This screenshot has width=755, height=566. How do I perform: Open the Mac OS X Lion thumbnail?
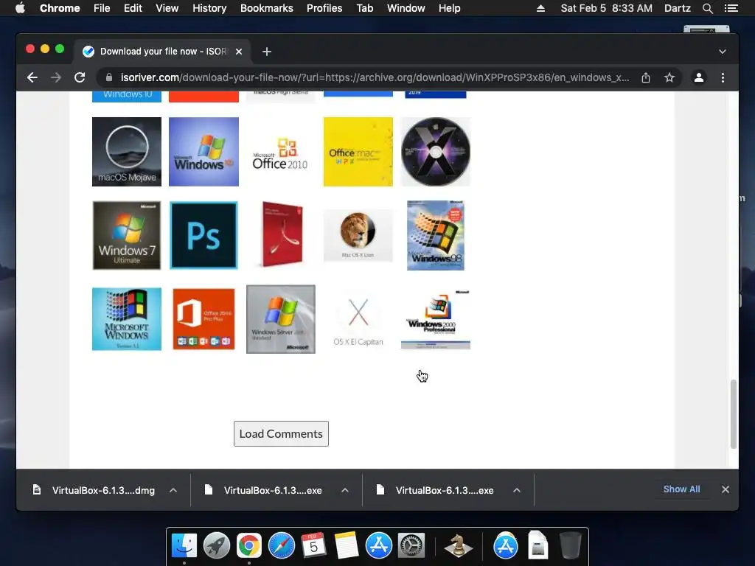click(x=358, y=235)
